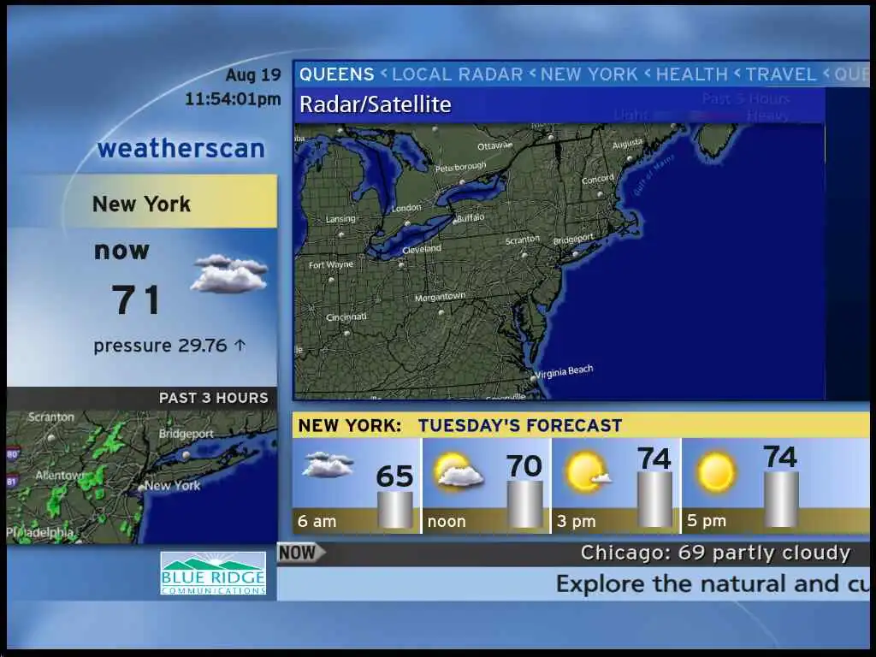Click the 70 degree temperature bar at noon
This screenshot has height=657, width=876.
[x=524, y=505]
